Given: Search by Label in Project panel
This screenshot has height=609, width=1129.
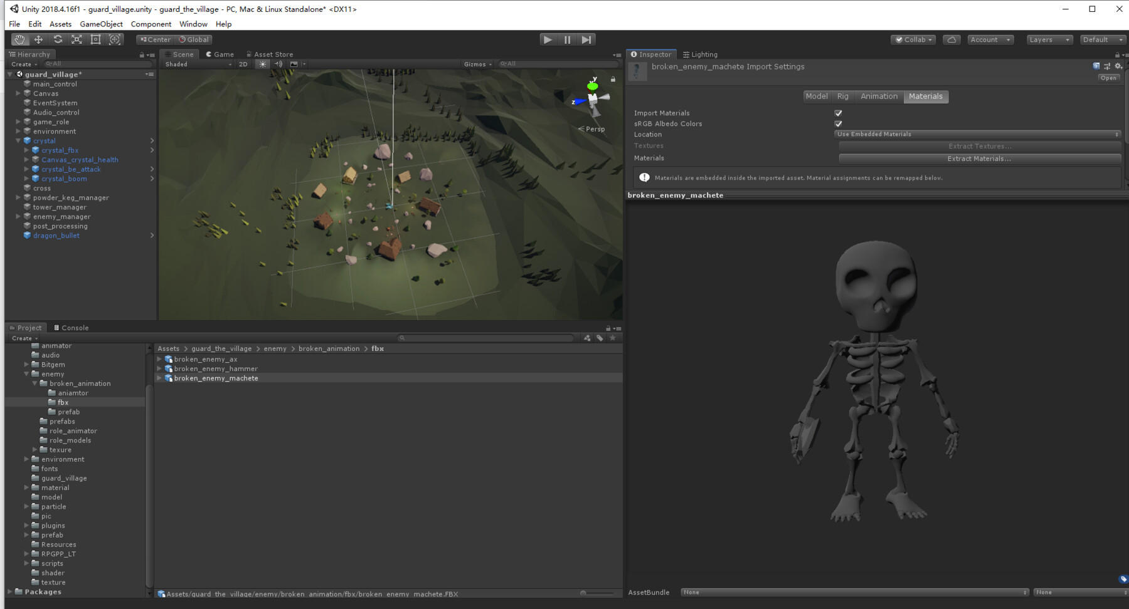Looking at the screenshot, I should (600, 338).
